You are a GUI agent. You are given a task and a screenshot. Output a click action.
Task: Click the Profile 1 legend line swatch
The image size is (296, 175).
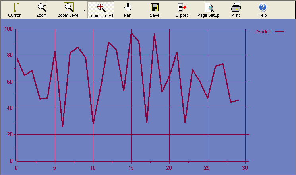(x=280, y=32)
